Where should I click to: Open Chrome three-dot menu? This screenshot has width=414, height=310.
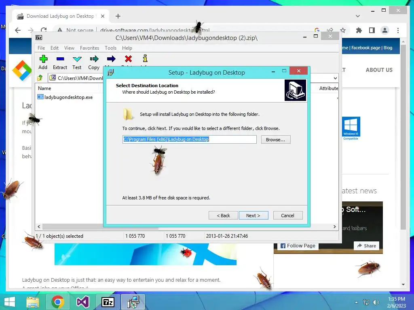tap(398, 30)
